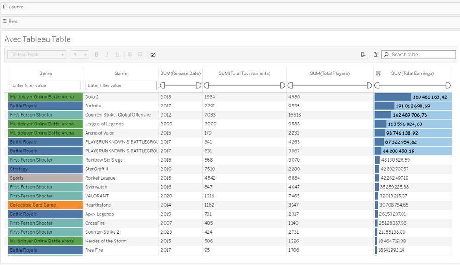Click the sort icon beside SUM(Total Earnings)

[379, 73]
